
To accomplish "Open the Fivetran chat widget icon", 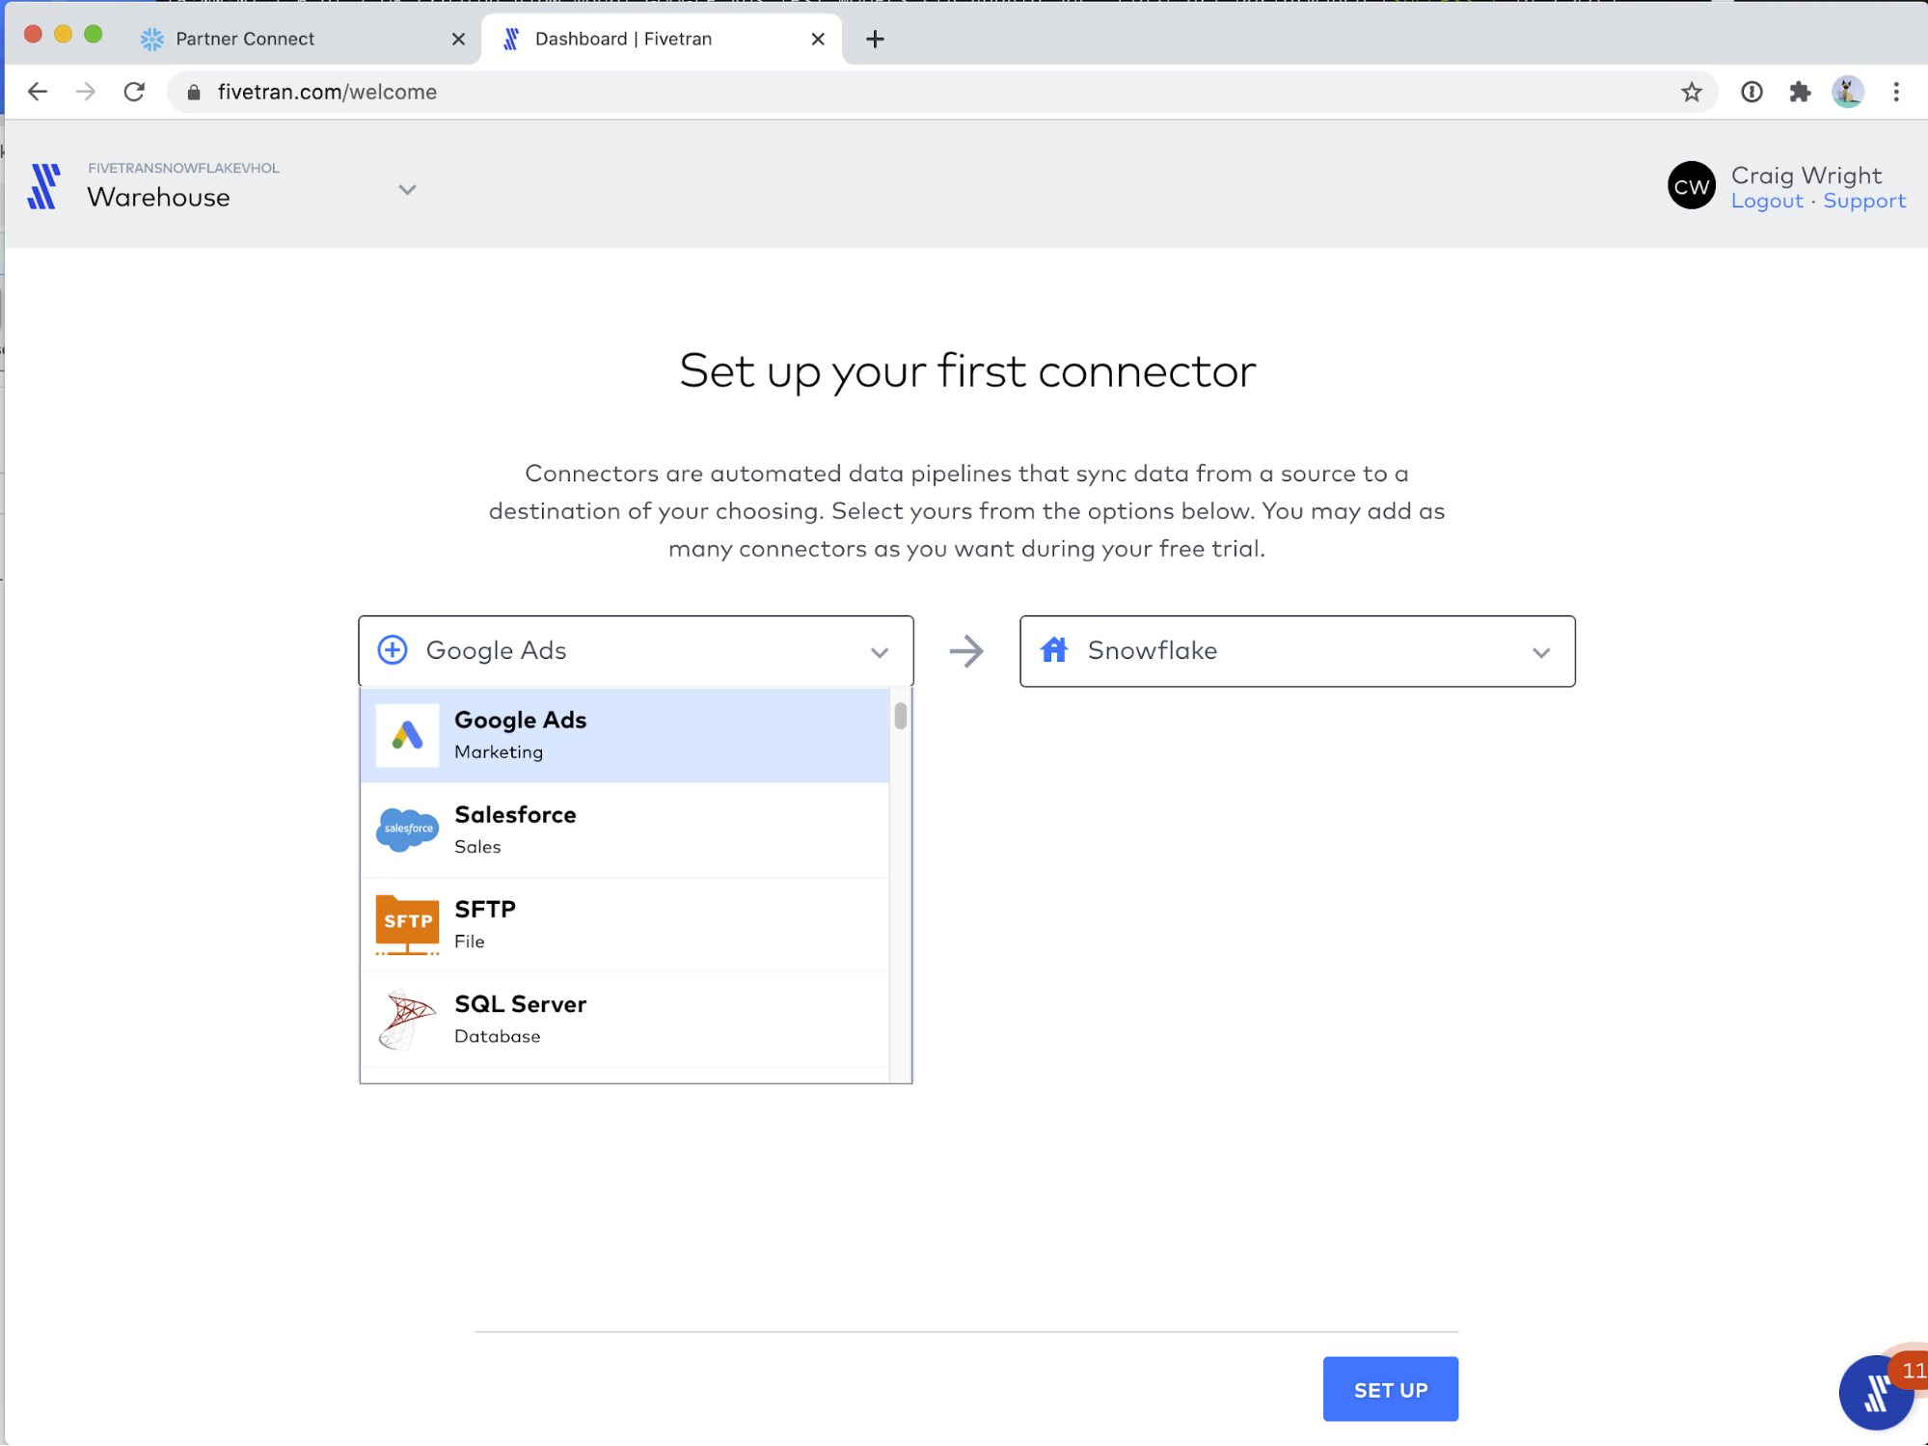I will (x=1876, y=1393).
